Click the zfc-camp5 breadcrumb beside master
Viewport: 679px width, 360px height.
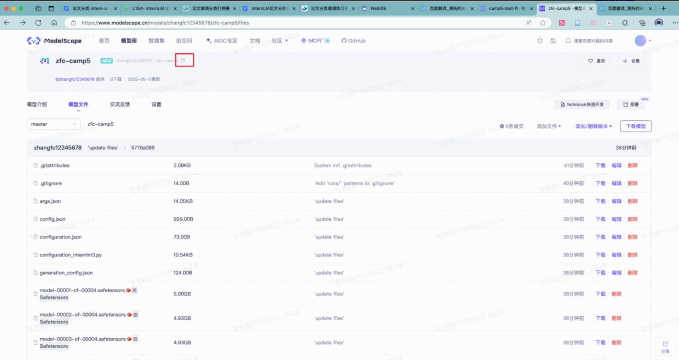pos(100,124)
